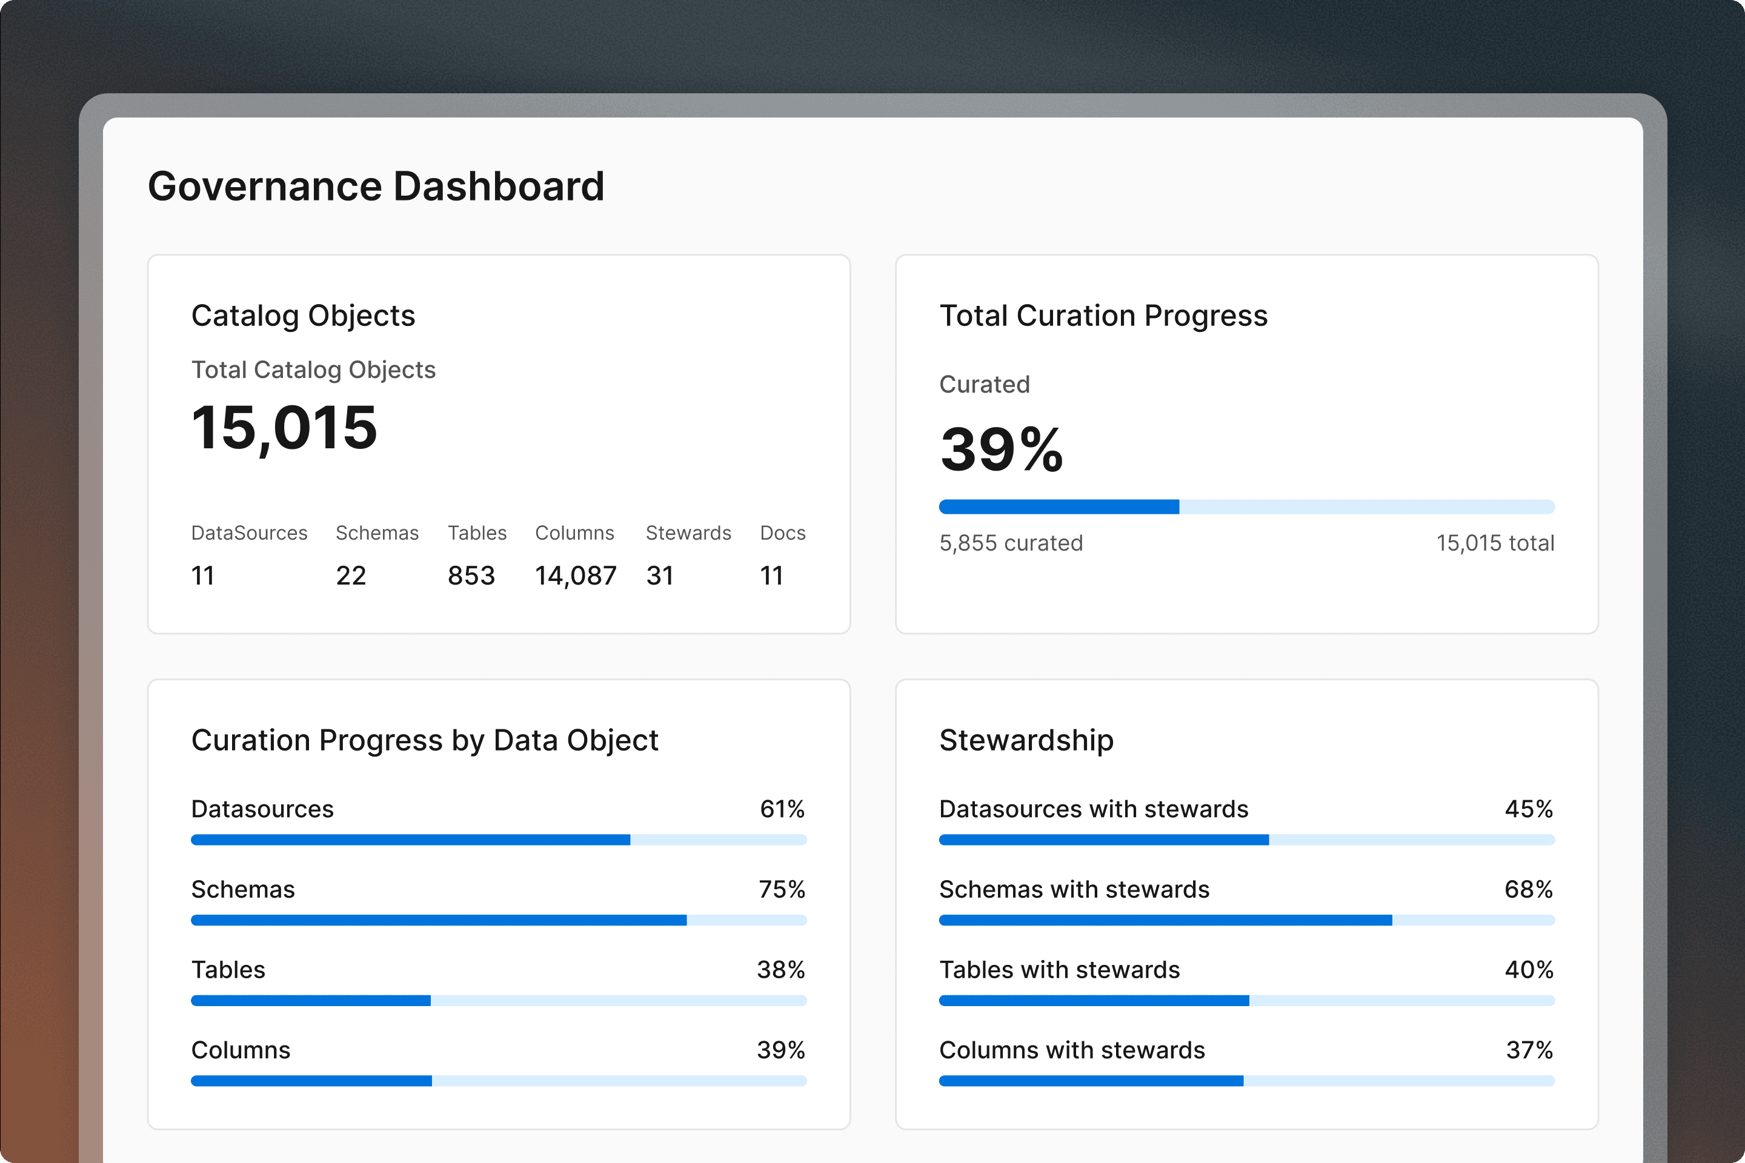Image resolution: width=1745 pixels, height=1163 pixels.
Task: Click the Tables curation row label
Action: click(x=228, y=969)
